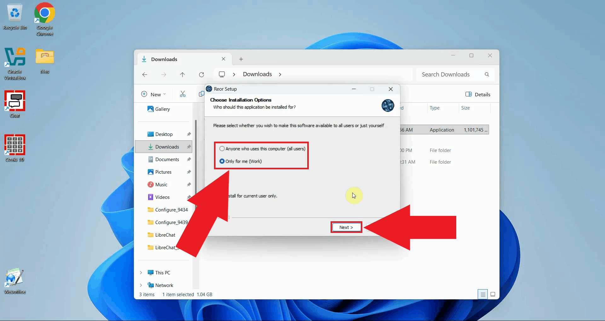This screenshot has width=605, height=321.
Task: Click the search magnifier icon
Action: pyautogui.click(x=487, y=75)
